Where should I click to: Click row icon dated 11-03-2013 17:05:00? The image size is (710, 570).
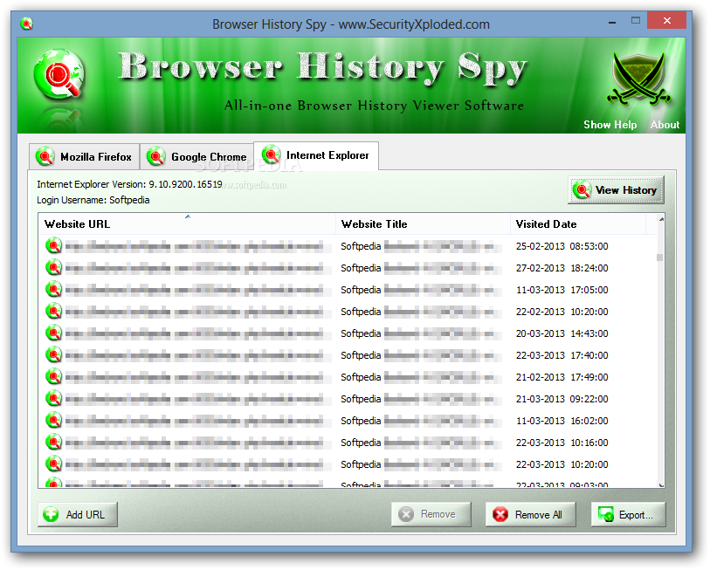click(x=54, y=289)
